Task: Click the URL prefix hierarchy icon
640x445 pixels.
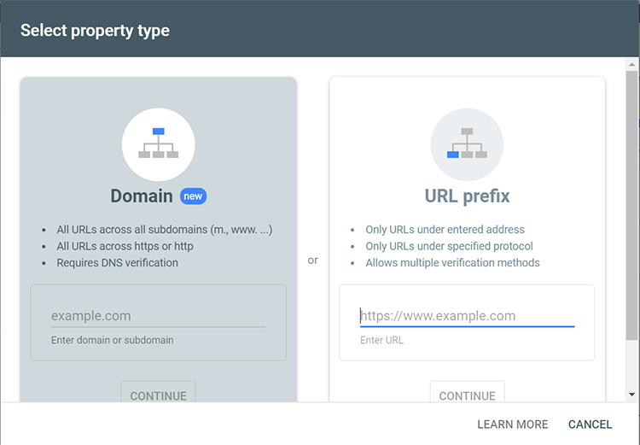Action: click(x=467, y=144)
